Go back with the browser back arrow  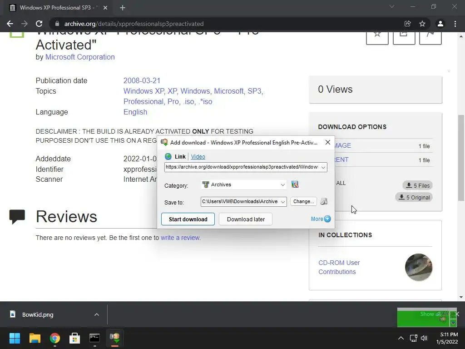tap(10, 24)
